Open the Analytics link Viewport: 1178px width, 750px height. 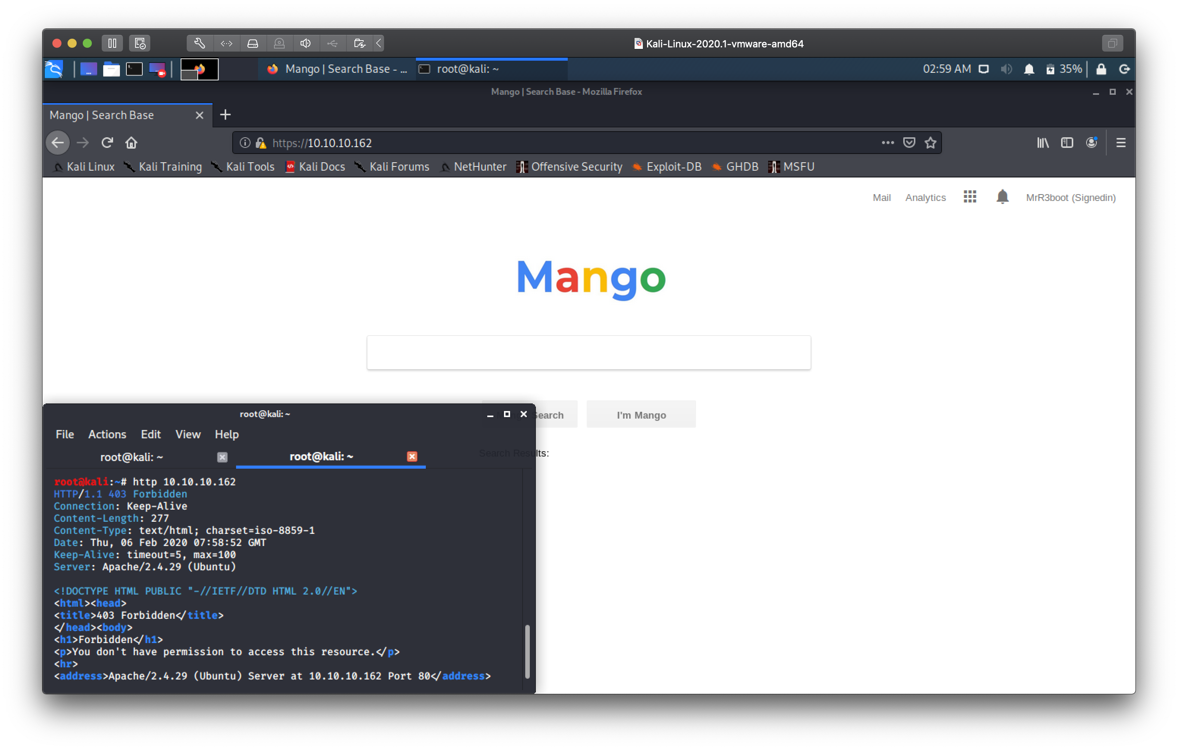pyautogui.click(x=925, y=198)
